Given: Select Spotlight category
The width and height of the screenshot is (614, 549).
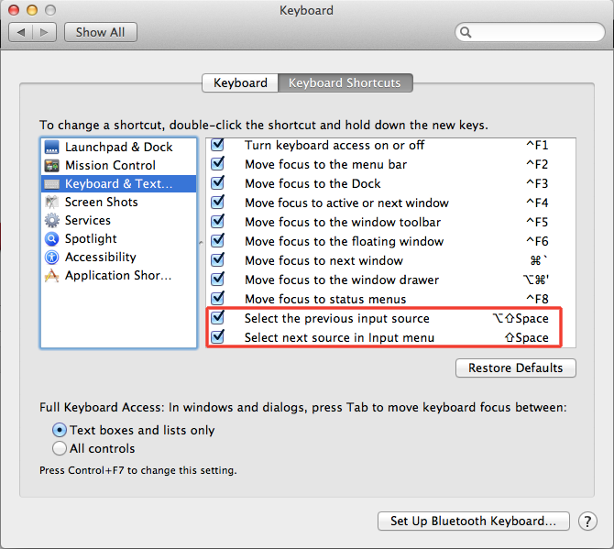Looking at the screenshot, I should pos(118,239).
